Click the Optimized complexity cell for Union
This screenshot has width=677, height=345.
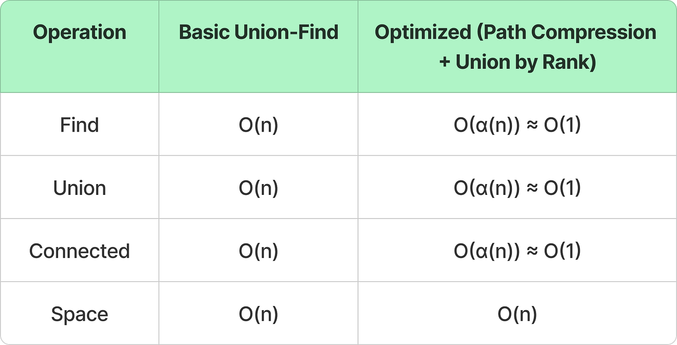[517, 188]
